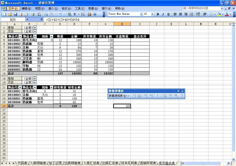Open the 规格 dropdown in row 4
Viewport: 236px width, 166px height.
[51, 36]
